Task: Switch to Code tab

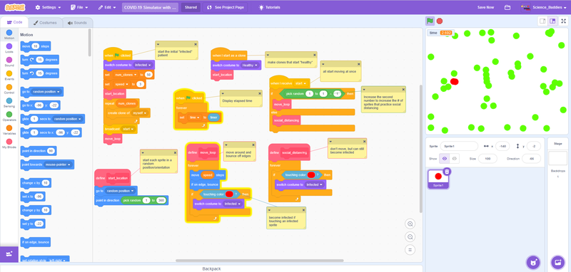Action: pos(14,23)
